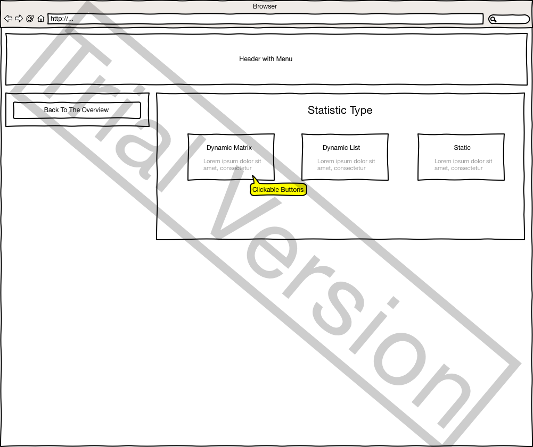
Task: Click the yellow Clickable Buttons callout note
Action: point(278,190)
